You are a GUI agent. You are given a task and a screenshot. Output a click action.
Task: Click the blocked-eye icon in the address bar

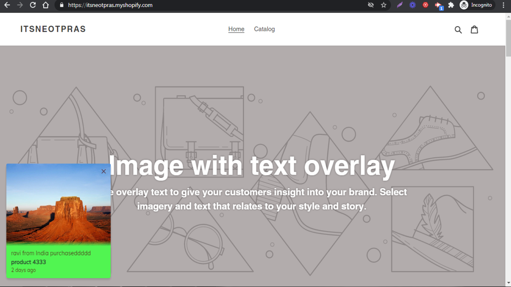[370, 5]
